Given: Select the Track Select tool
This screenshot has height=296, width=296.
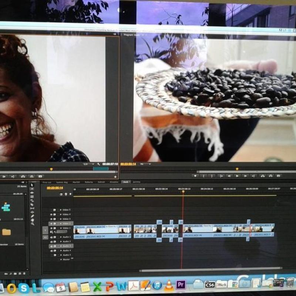Looking at the screenshot, I should click(x=32, y=189).
